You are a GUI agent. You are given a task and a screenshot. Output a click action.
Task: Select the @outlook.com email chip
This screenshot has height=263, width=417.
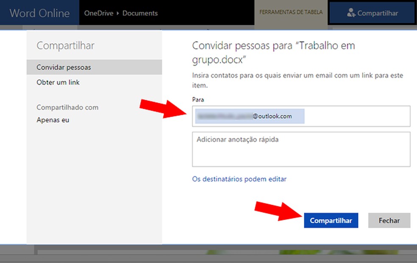pos(250,116)
